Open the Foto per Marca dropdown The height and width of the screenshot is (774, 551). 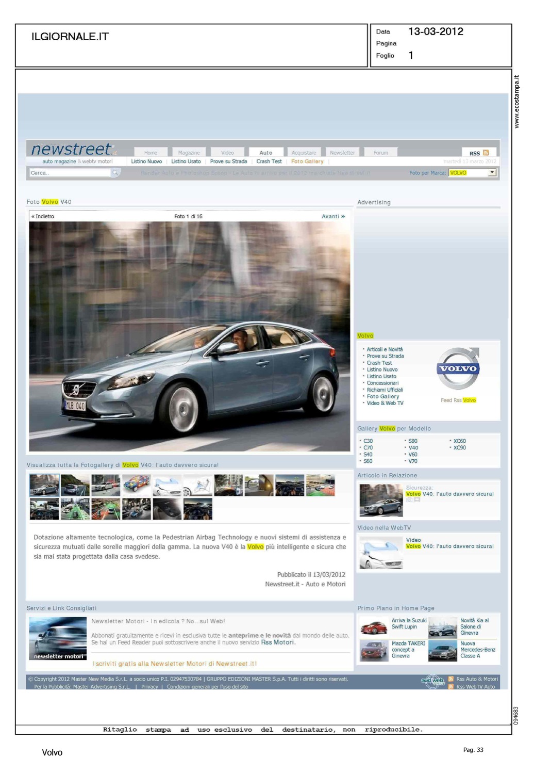pyautogui.click(x=492, y=173)
